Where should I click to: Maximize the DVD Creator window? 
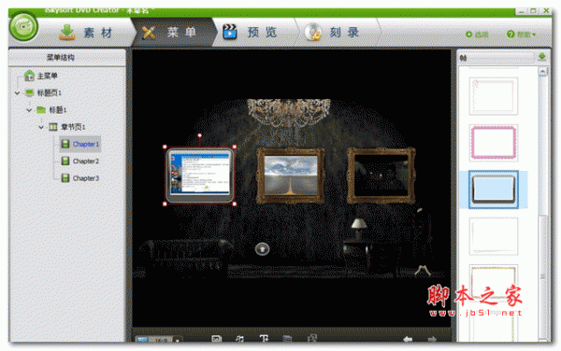(x=533, y=11)
